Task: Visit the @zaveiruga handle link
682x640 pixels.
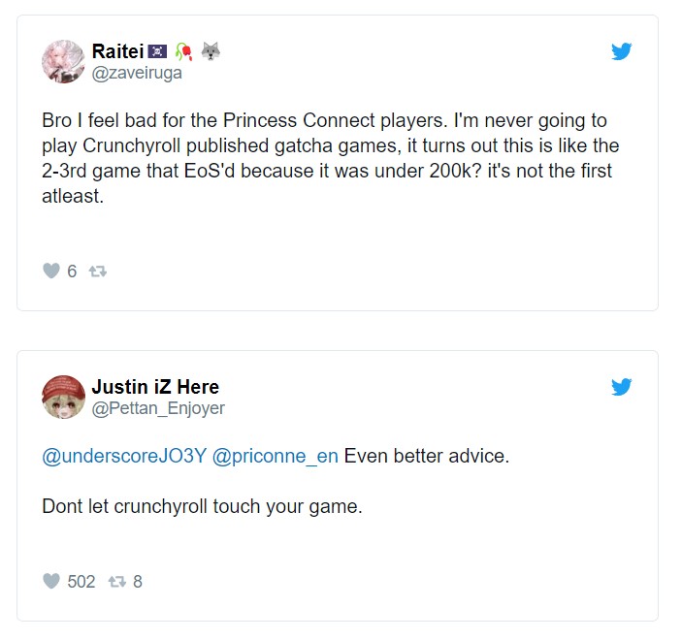Action: click(x=137, y=73)
